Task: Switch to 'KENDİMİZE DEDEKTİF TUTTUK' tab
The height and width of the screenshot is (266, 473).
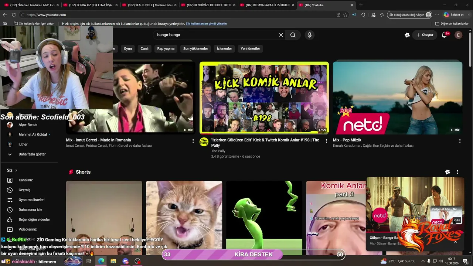Action: [208, 5]
